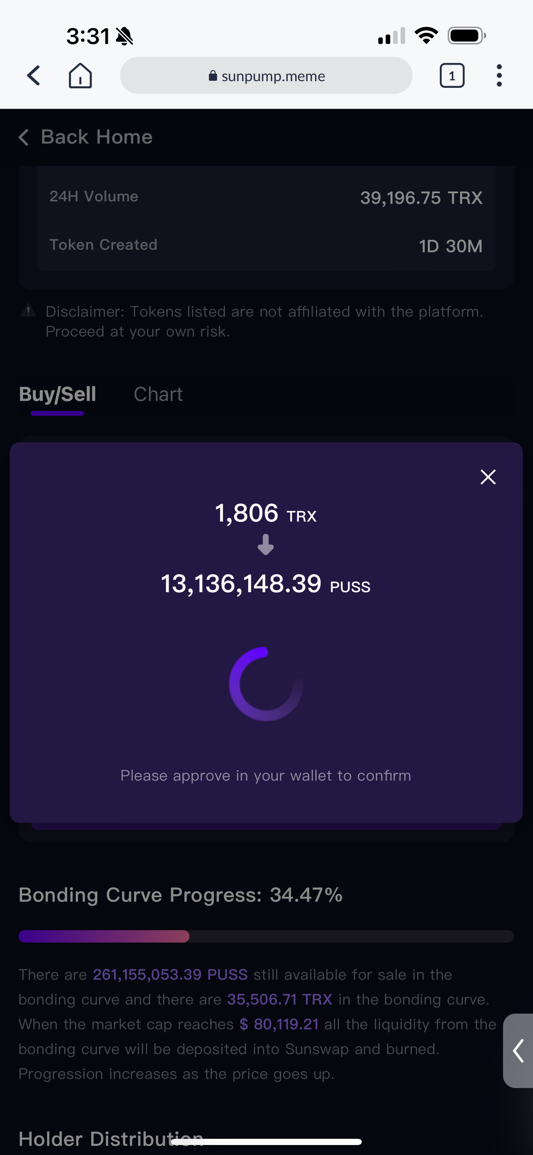533x1155 pixels.
Task: Click the Token Created row
Action: (266, 246)
